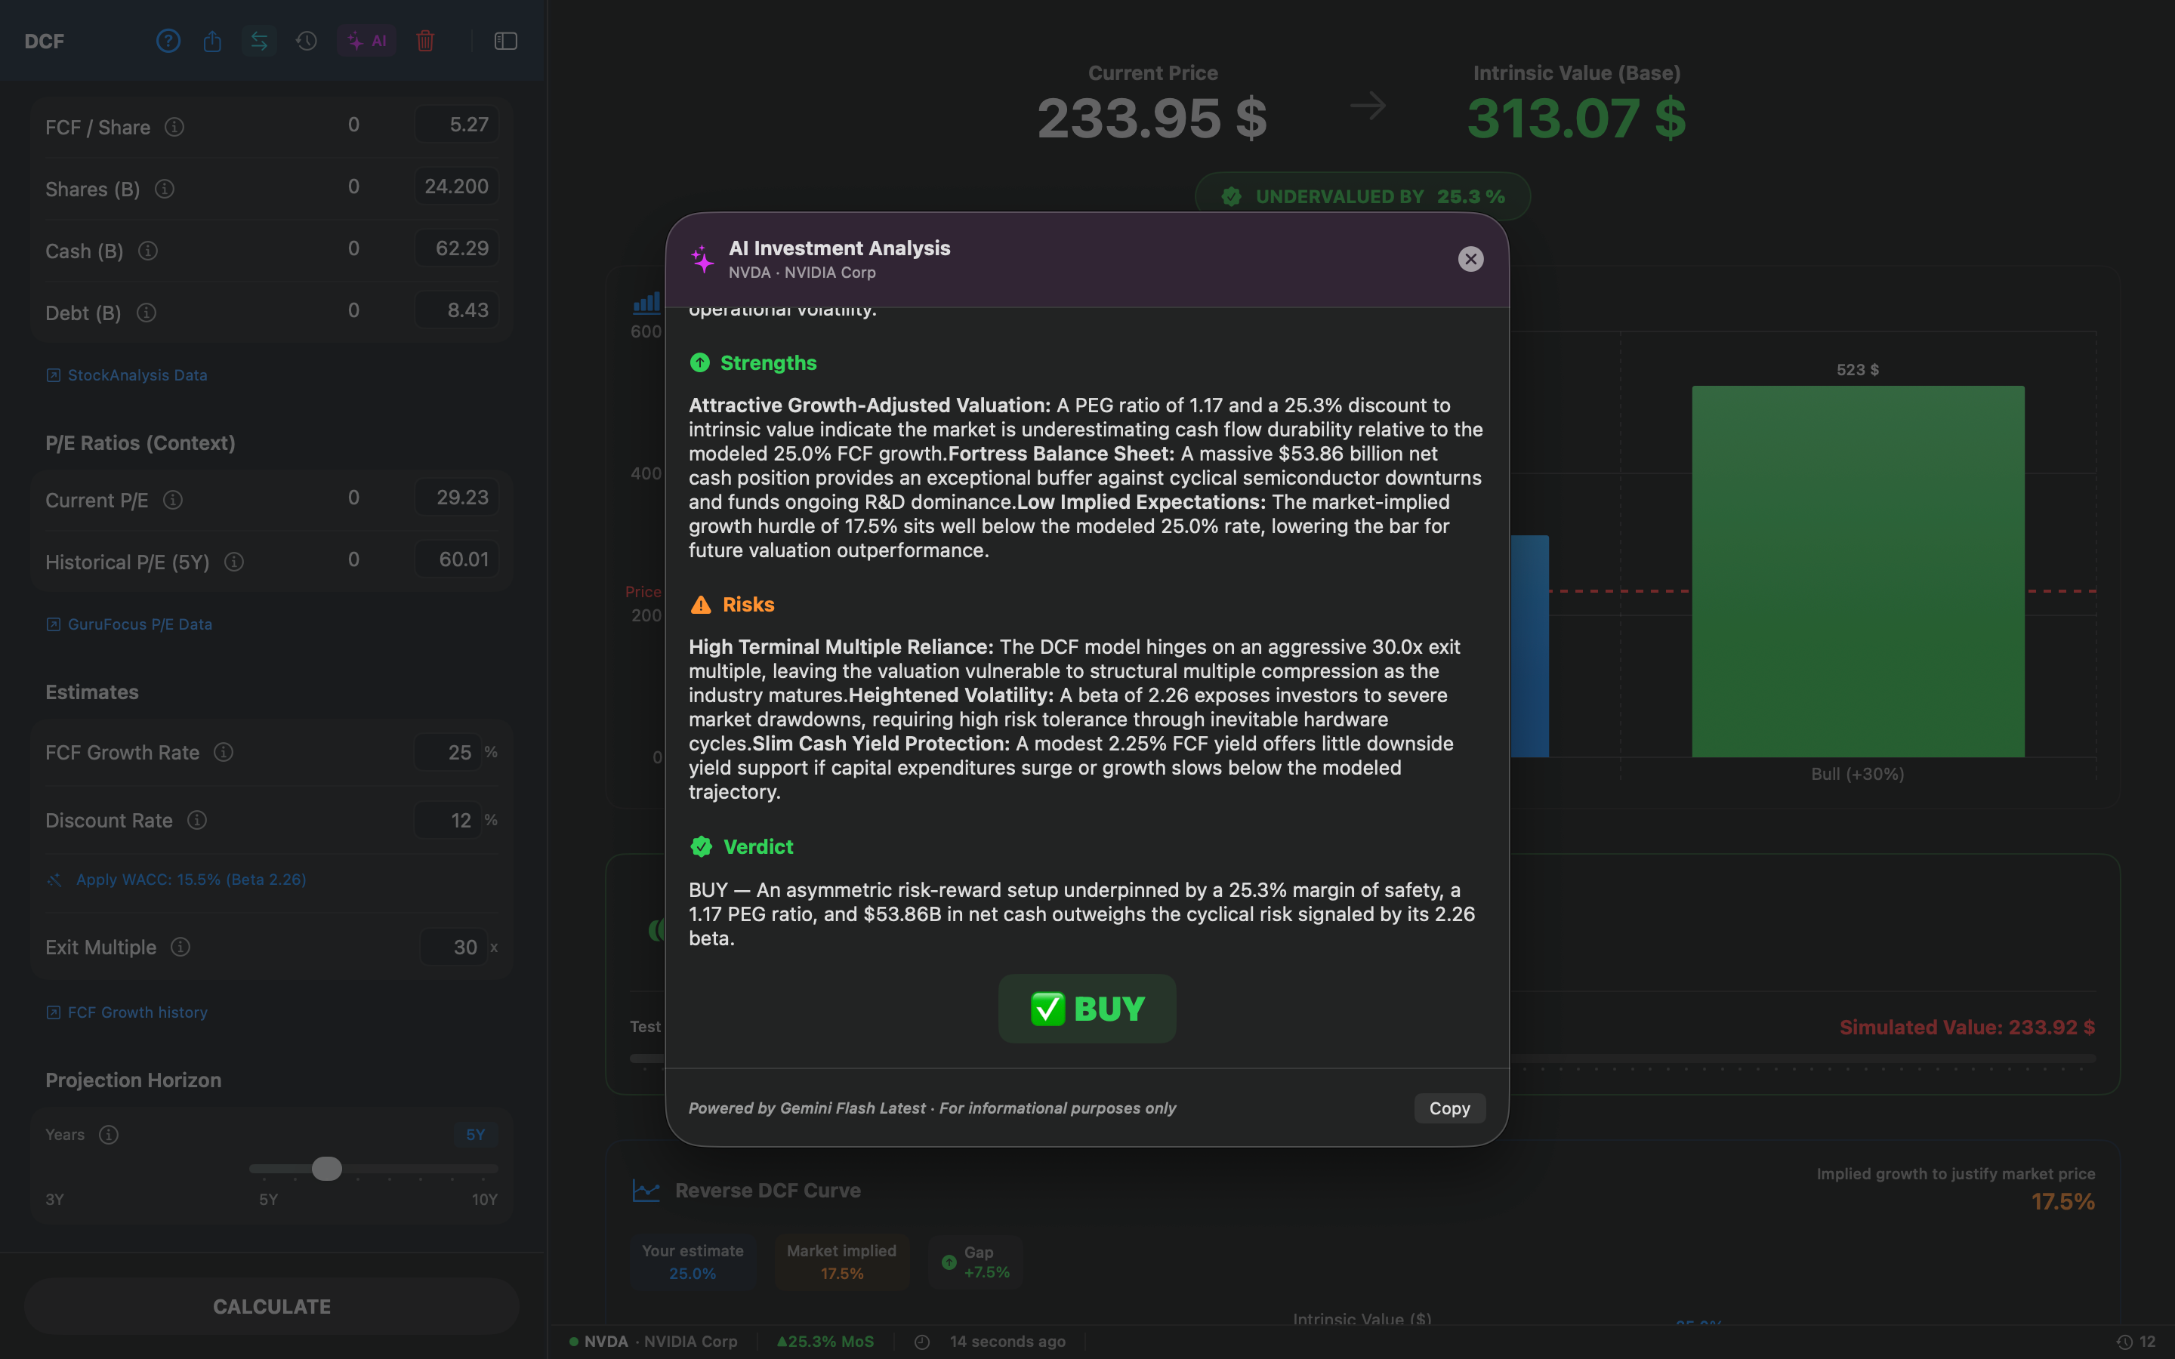Edit the Shares (B) value 24.200
This screenshot has width=2175, height=1359.
tap(457, 186)
